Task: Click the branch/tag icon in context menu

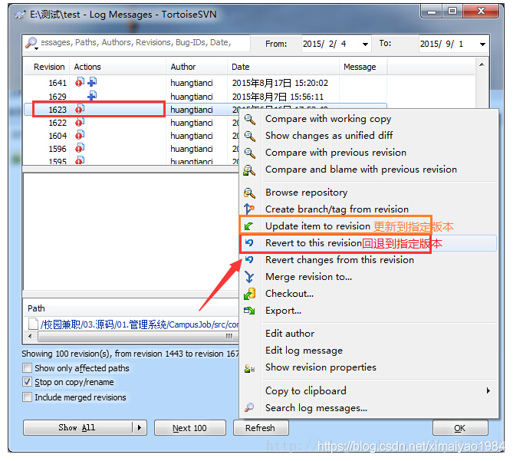Action: (249, 209)
